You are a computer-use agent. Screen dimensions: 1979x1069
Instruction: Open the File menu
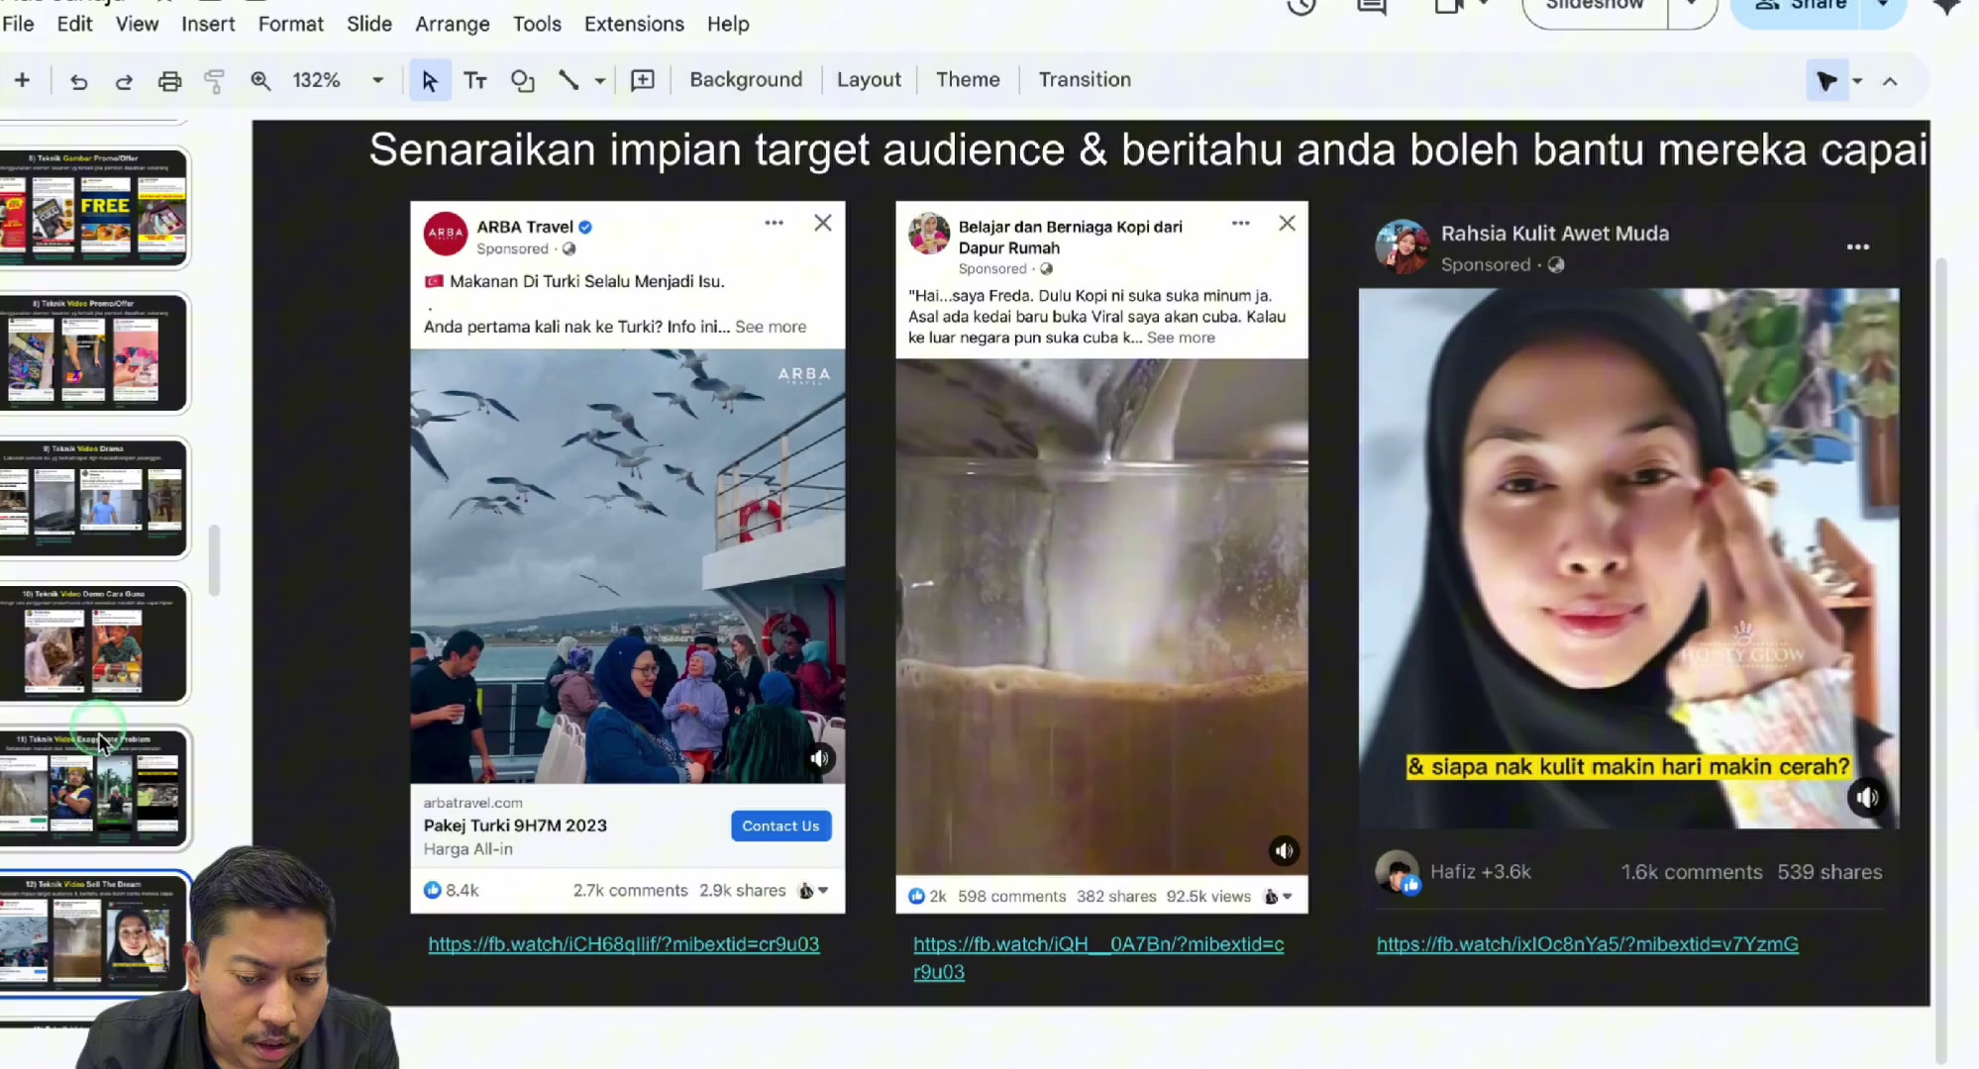(x=18, y=24)
